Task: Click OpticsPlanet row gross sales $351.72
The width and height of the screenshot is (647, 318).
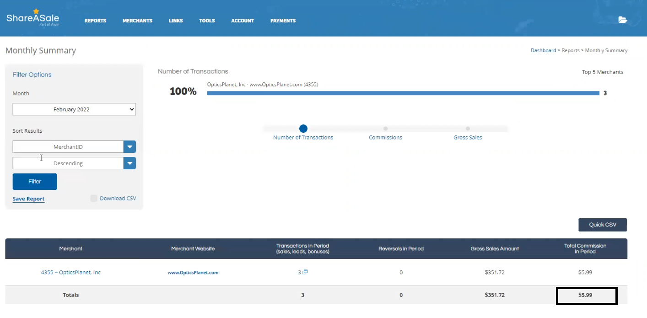Action: [495, 272]
